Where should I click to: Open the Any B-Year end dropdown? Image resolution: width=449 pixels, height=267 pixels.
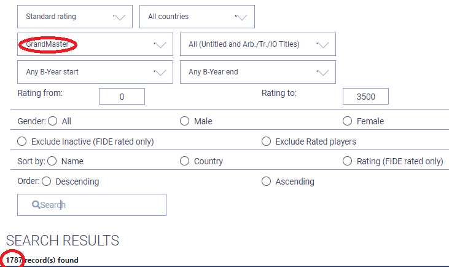[257, 72]
